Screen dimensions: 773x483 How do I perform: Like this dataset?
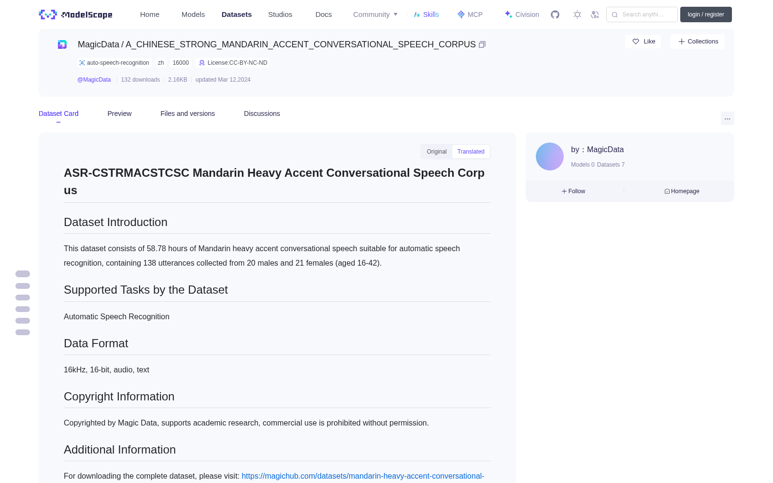coord(643,42)
